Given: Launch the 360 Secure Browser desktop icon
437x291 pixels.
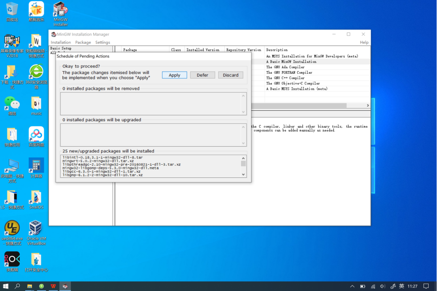Looking at the screenshot, I should tap(36, 77).
